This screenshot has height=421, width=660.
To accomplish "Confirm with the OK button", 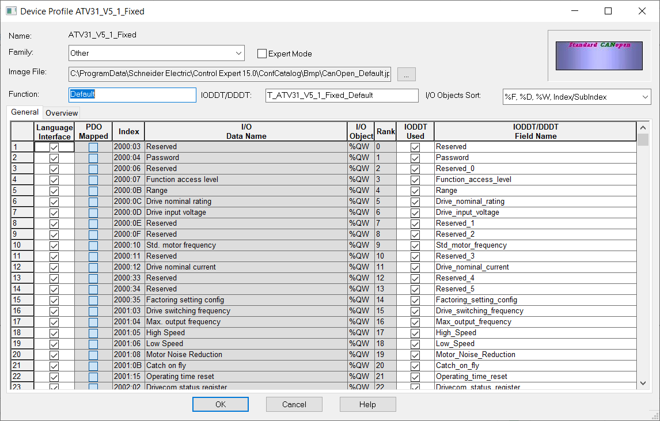I will pyautogui.click(x=221, y=404).
